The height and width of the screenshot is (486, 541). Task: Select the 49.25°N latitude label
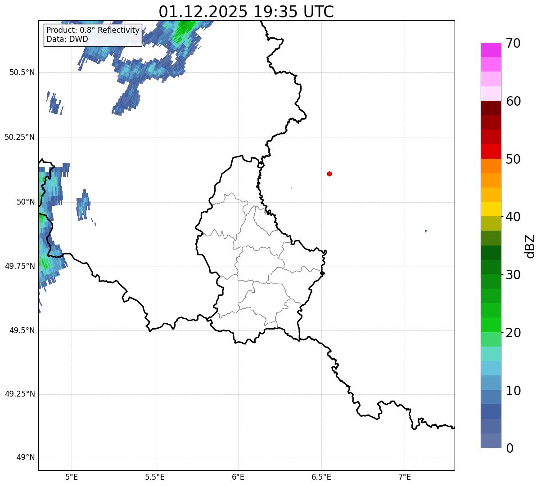pos(19,394)
